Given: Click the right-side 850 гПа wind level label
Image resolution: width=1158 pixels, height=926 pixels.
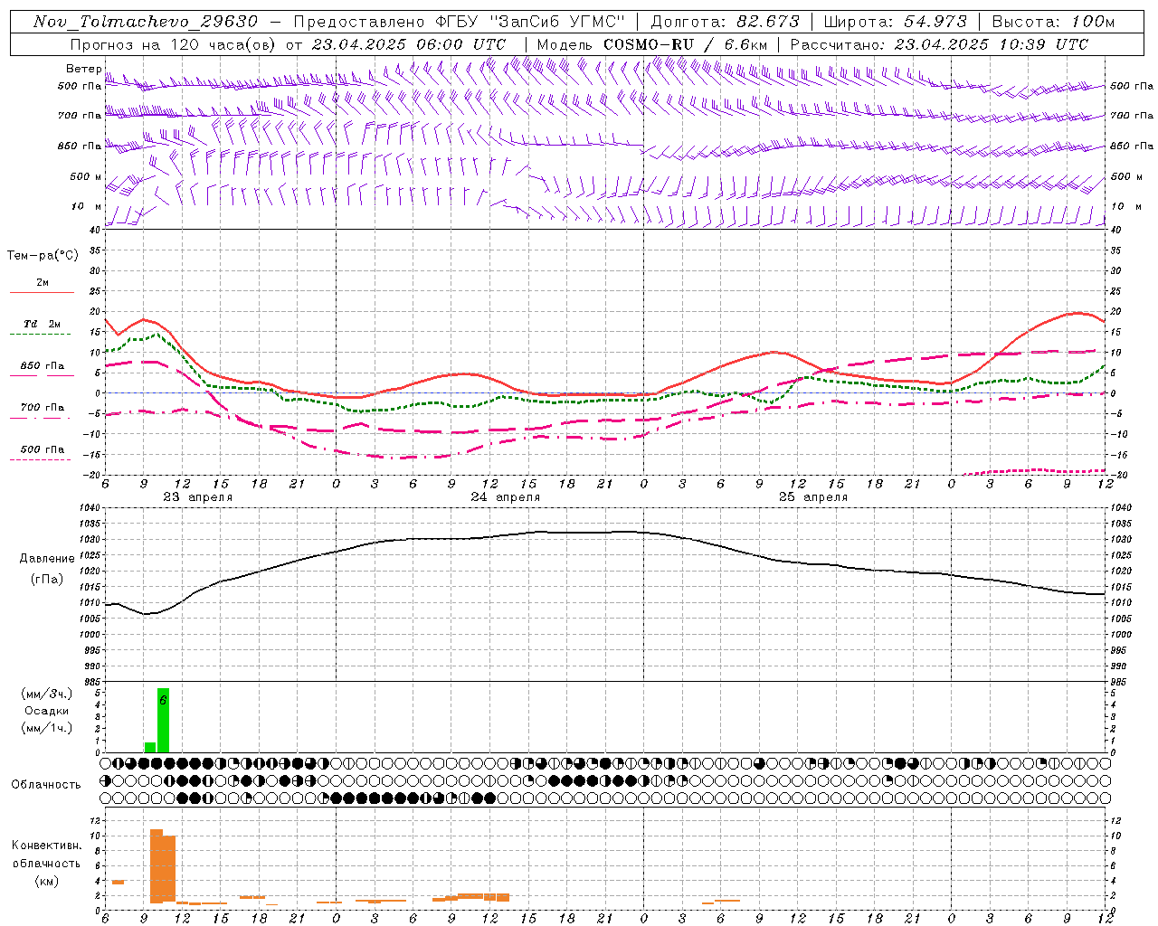Looking at the screenshot, I should 1132,146.
